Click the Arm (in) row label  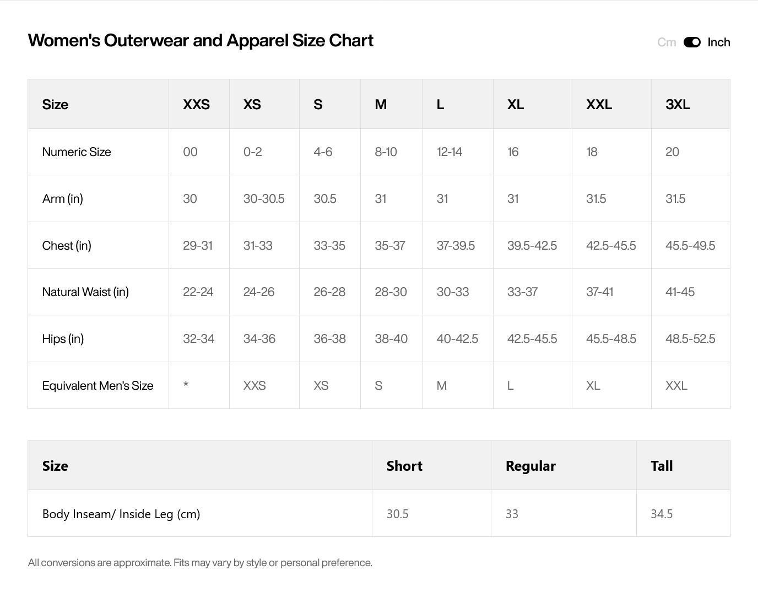point(63,199)
